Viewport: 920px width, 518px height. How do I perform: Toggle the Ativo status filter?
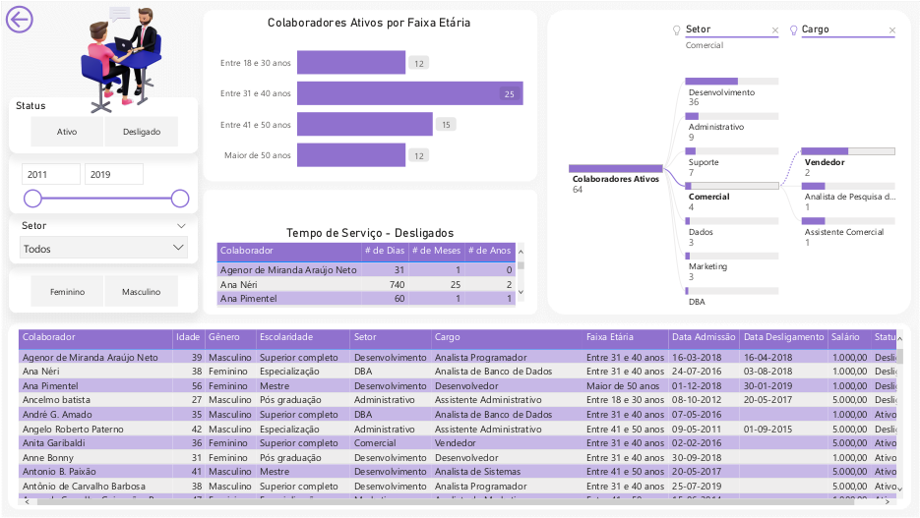click(x=67, y=132)
